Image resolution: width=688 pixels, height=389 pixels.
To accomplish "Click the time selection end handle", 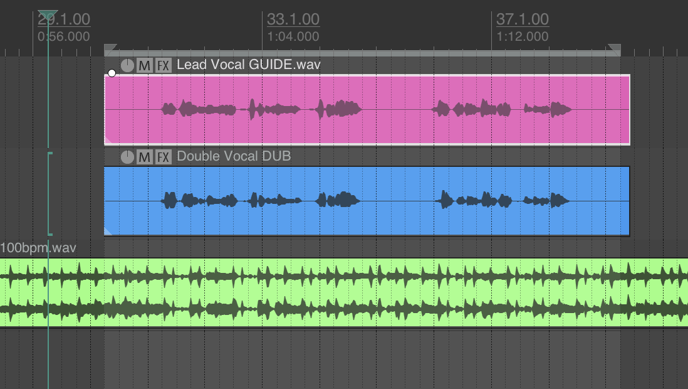I will tap(615, 49).
